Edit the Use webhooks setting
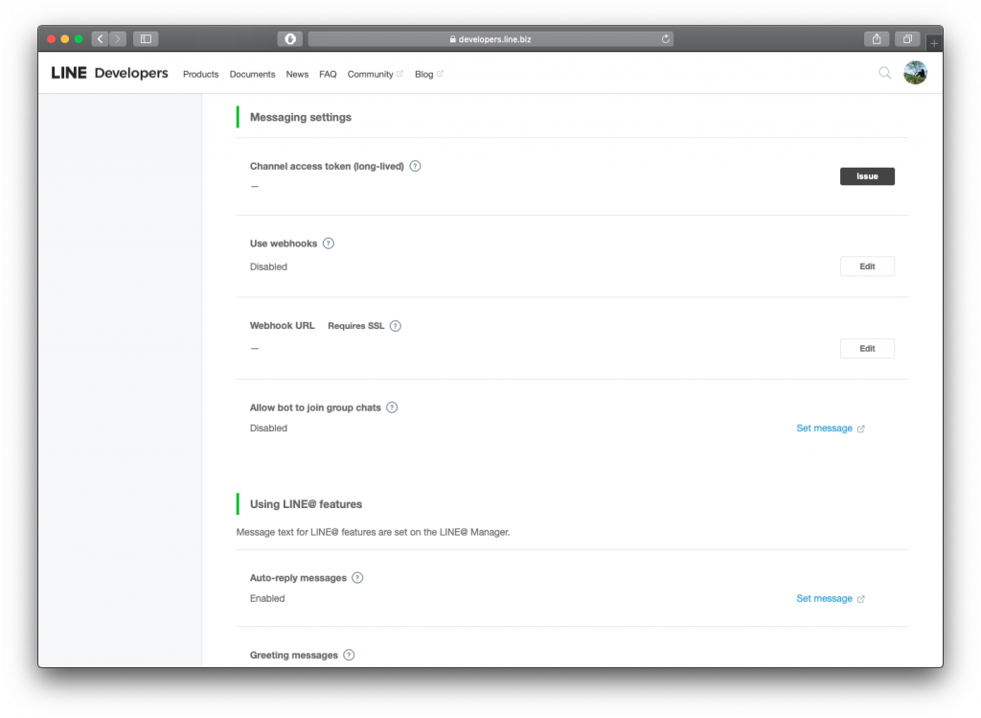 867,266
